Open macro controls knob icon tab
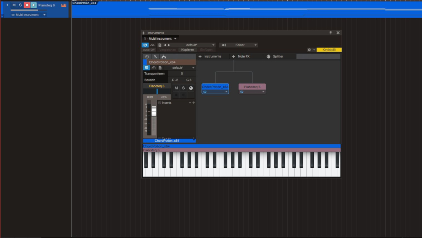 pos(147,57)
